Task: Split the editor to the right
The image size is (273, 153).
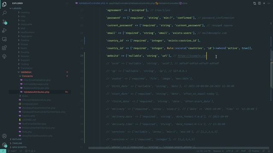Action: tap(259, 3)
